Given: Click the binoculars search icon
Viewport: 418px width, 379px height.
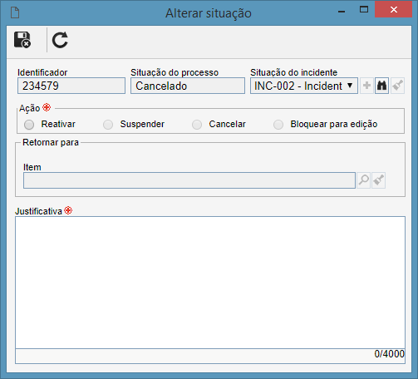Looking at the screenshot, I should click(x=381, y=86).
